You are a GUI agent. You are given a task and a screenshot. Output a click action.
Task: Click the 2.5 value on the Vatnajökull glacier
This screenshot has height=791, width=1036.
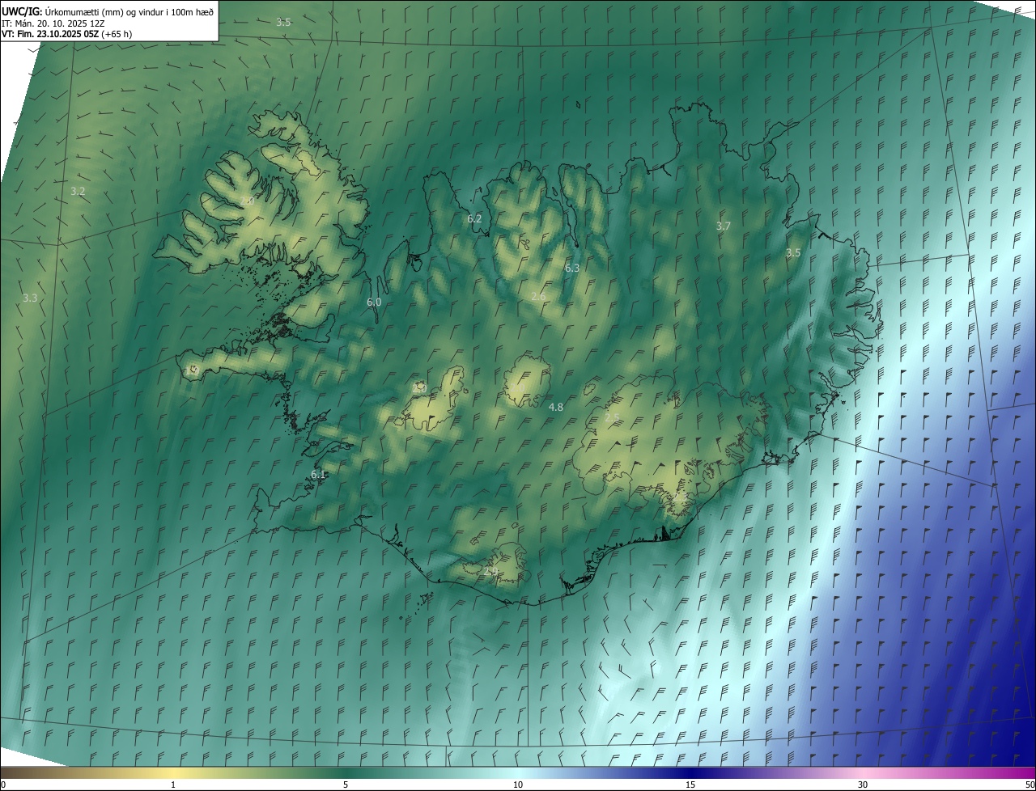(x=612, y=418)
